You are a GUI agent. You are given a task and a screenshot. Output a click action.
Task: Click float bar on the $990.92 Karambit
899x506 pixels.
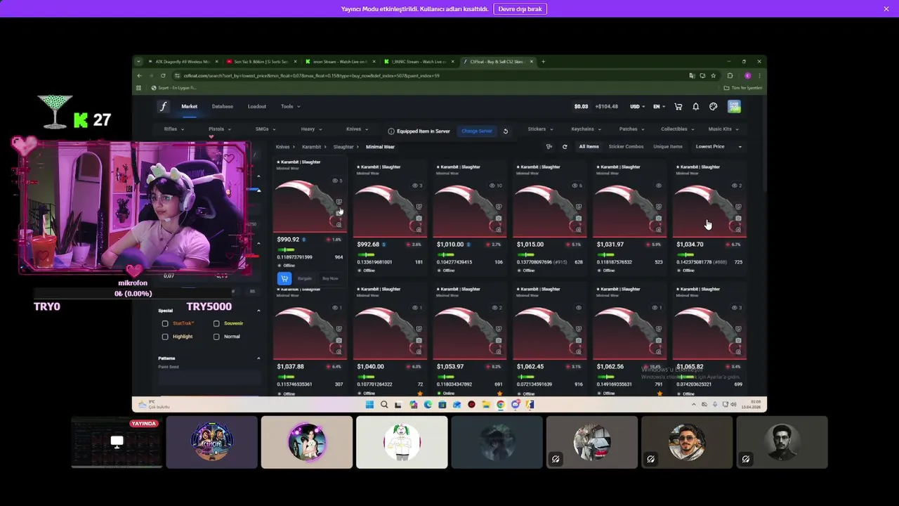(x=287, y=250)
